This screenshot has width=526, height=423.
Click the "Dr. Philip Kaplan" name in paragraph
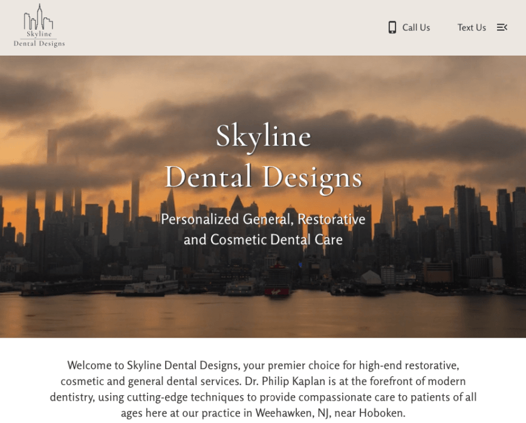(x=285, y=381)
